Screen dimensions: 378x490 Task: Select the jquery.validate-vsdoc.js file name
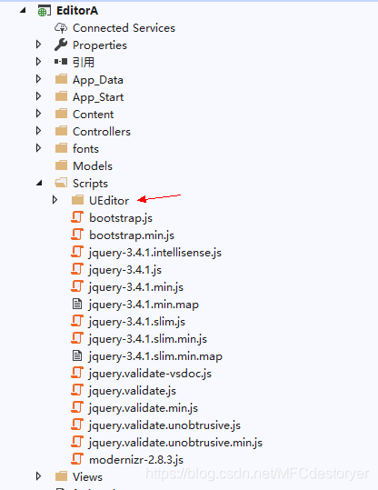150,374
